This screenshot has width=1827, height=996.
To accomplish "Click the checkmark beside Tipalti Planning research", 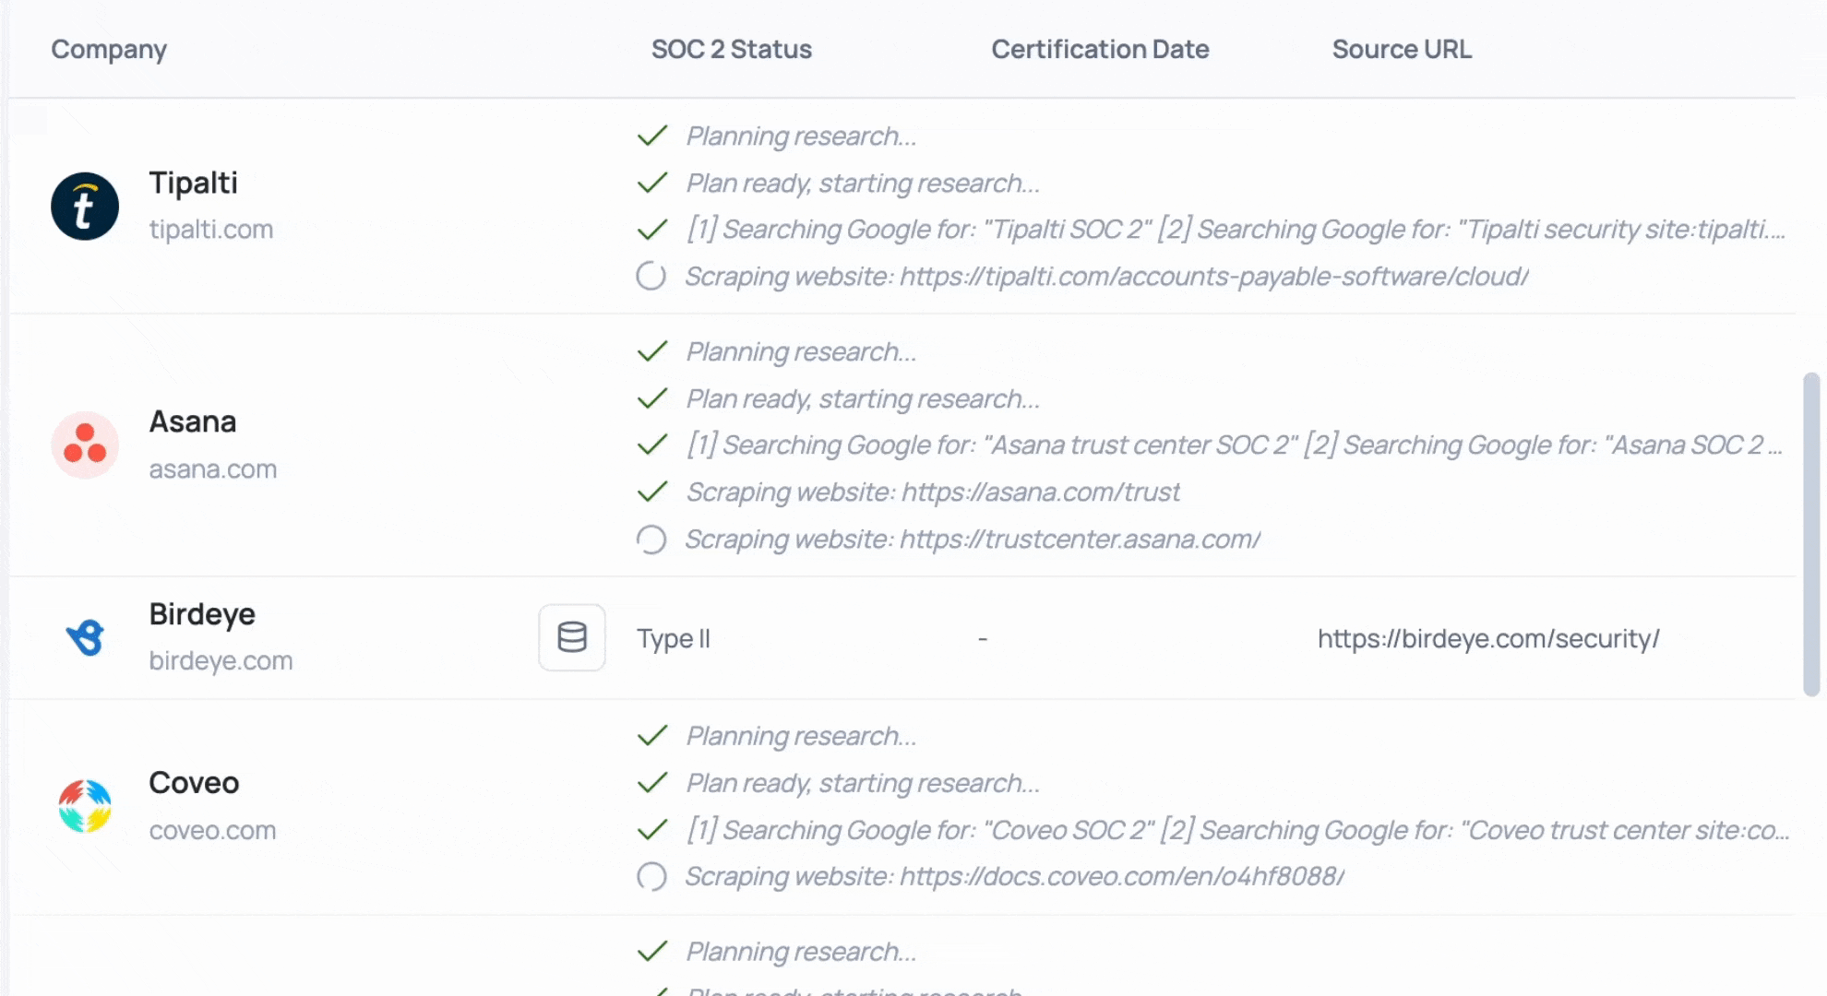I will click(x=652, y=136).
